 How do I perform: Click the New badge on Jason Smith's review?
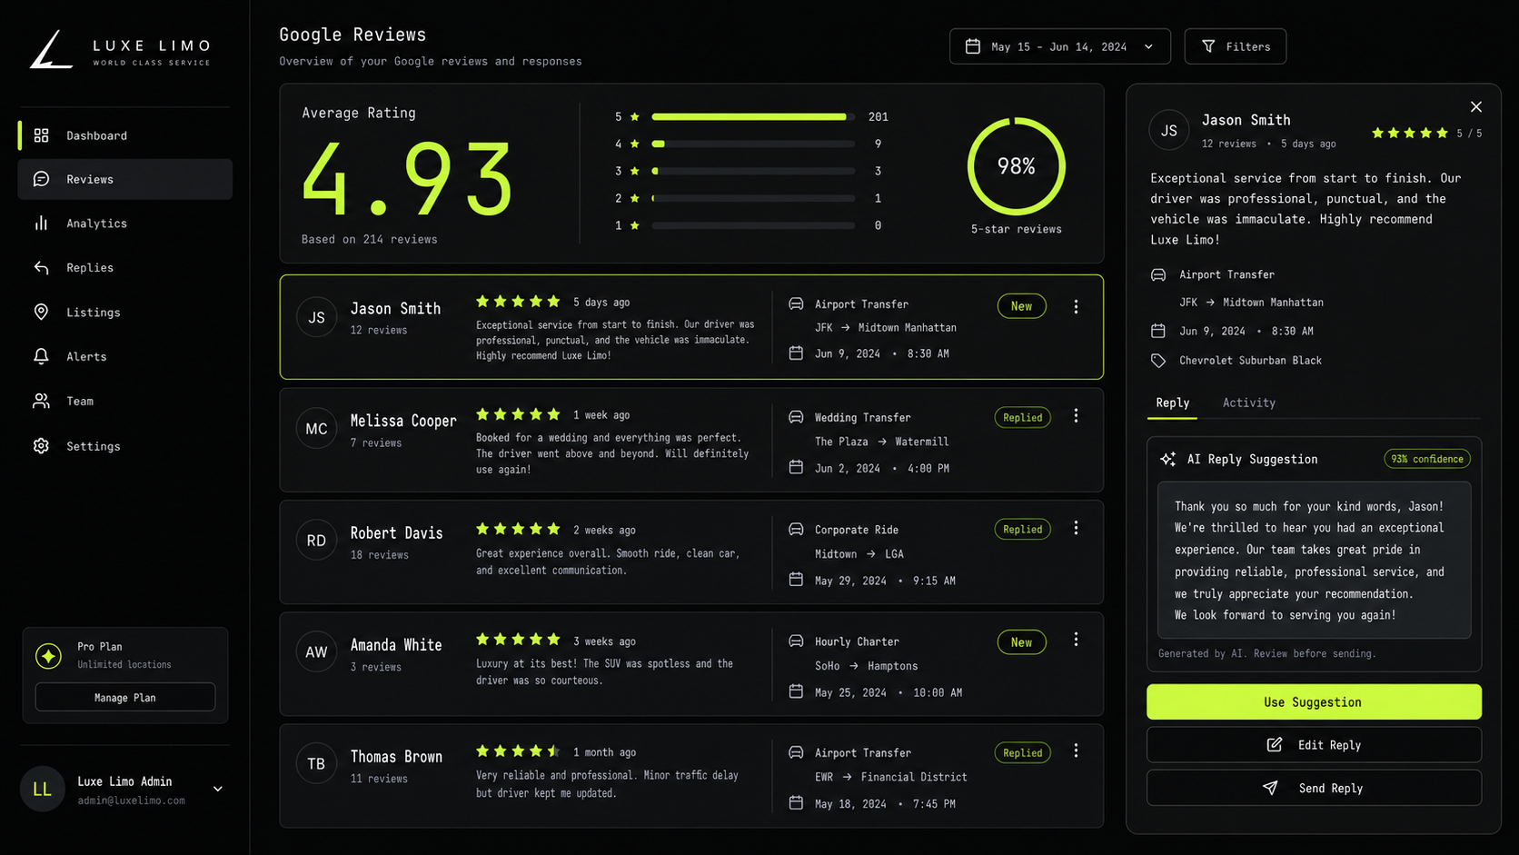[1021, 306]
